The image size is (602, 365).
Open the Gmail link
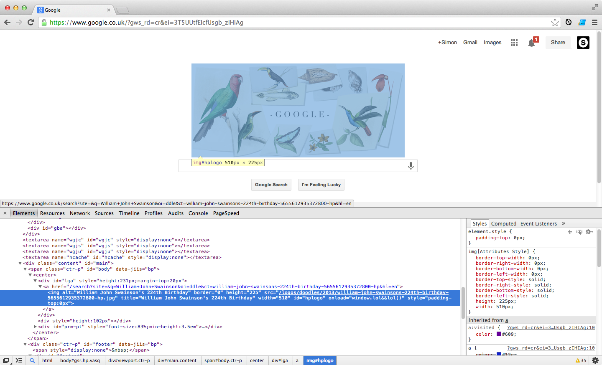tap(470, 43)
